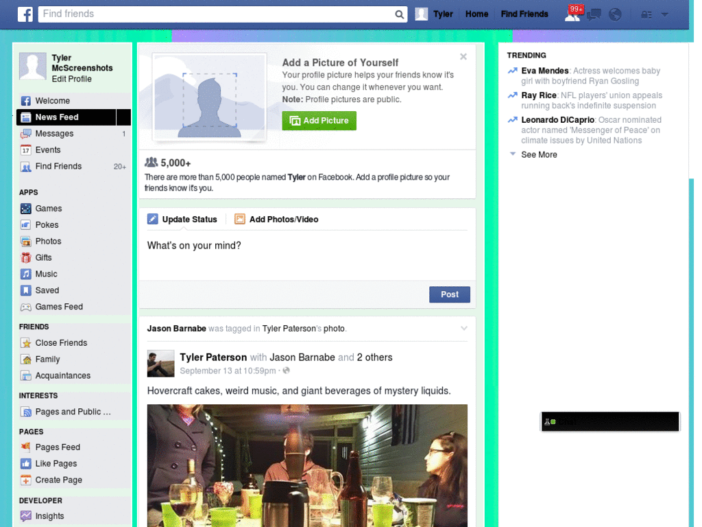This screenshot has width=702, height=527.
Task: Select the Update Status tab
Action: [x=182, y=220]
